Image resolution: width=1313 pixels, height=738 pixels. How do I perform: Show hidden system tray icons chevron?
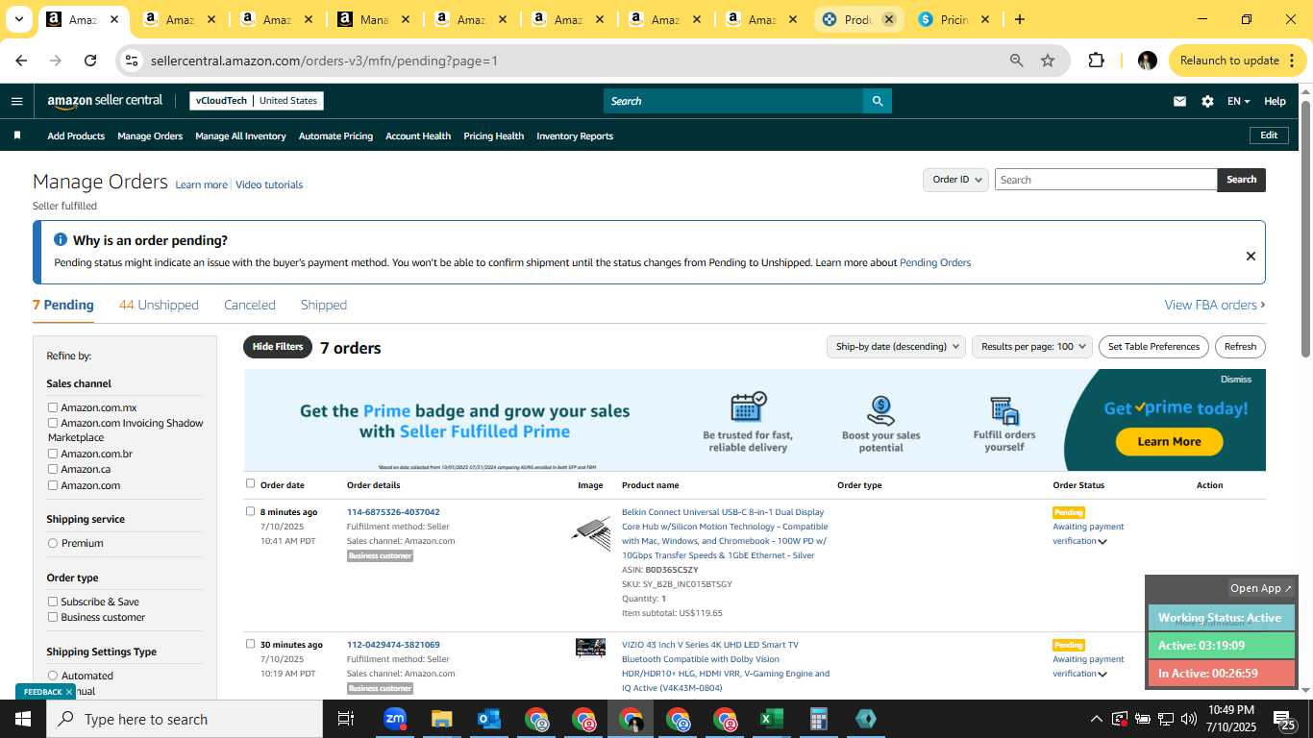click(1096, 719)
